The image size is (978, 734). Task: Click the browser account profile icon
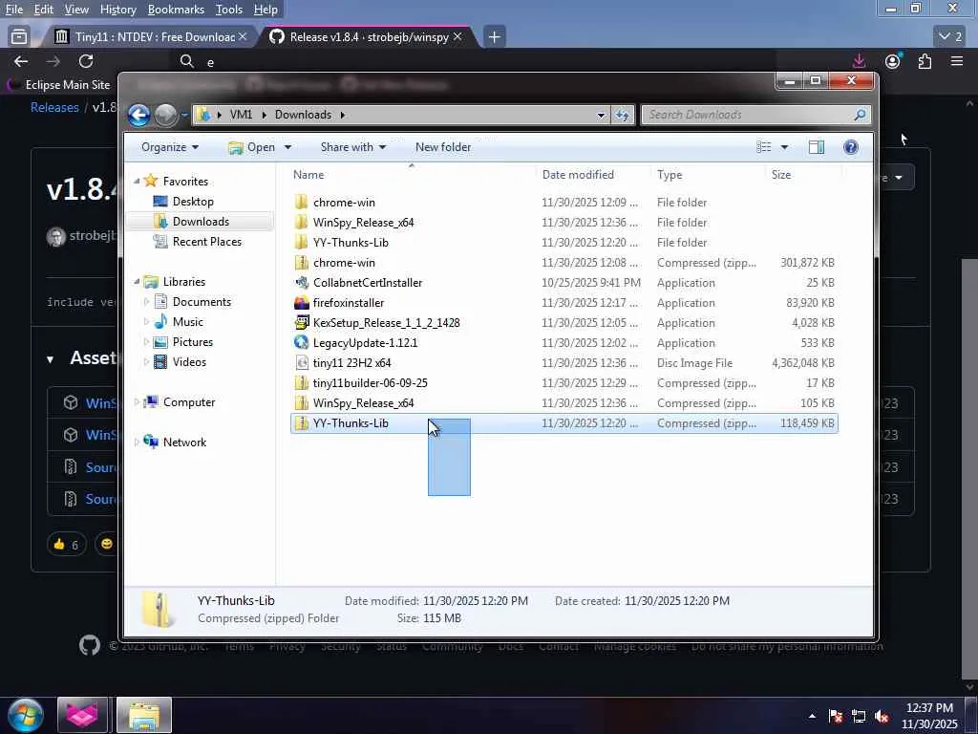click(893, 61)
